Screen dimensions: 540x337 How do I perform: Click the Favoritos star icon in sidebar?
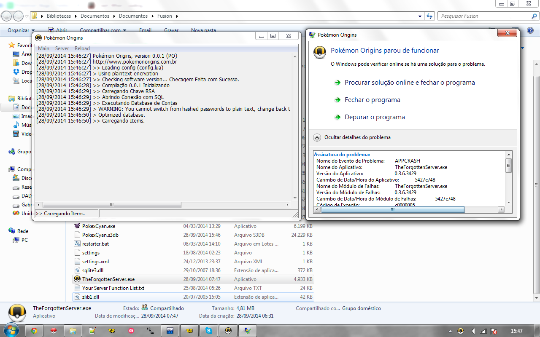(x=12, y=45)
